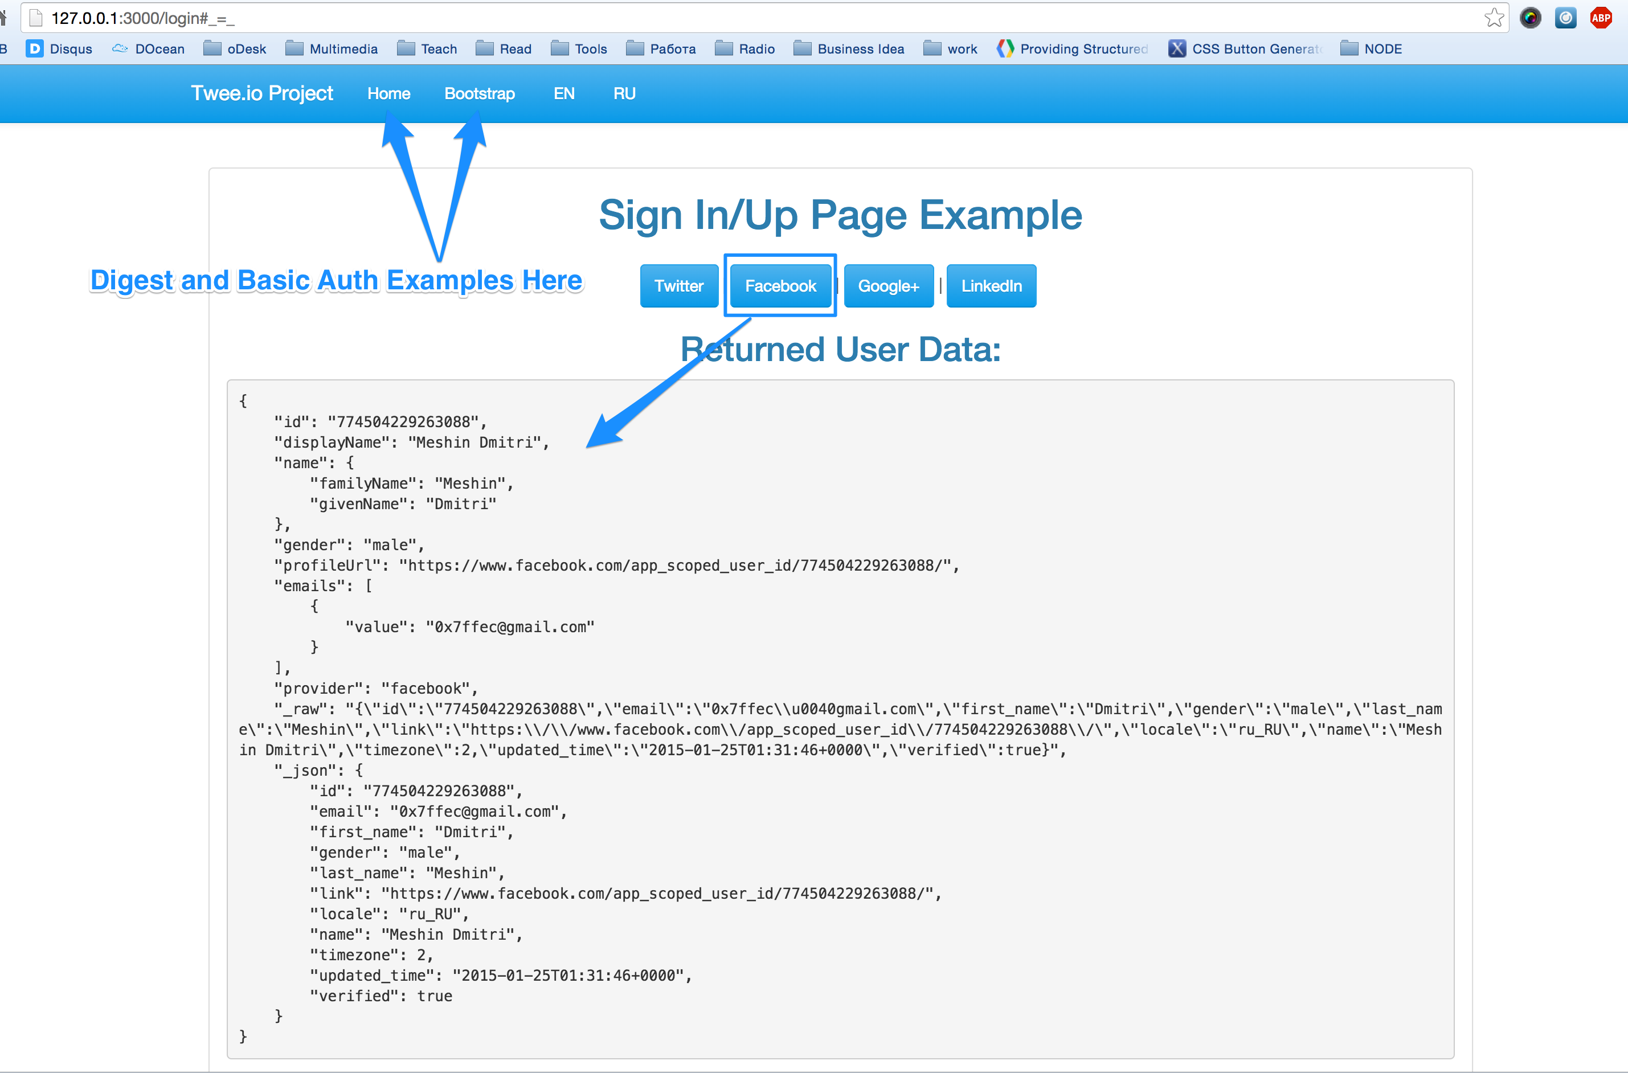
Task: Focus the browser address bar
Action: pyautogui.click(x=752, y=18)
